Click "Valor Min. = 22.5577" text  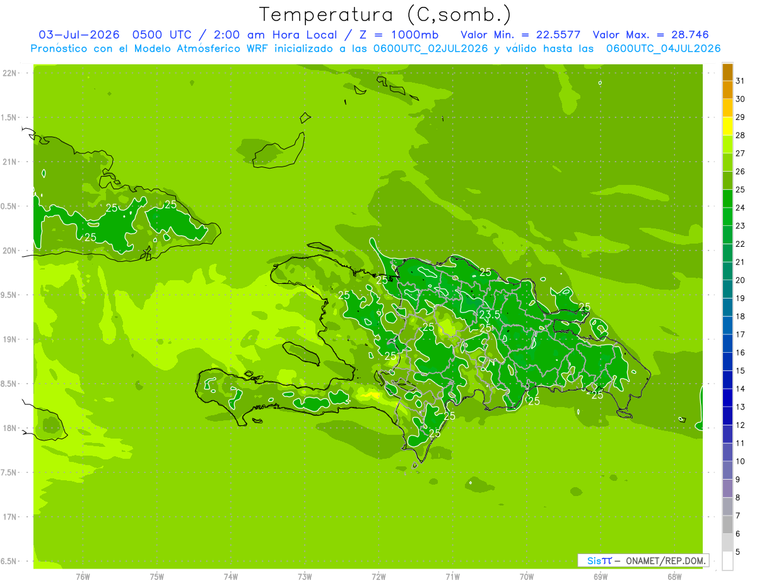521,35
